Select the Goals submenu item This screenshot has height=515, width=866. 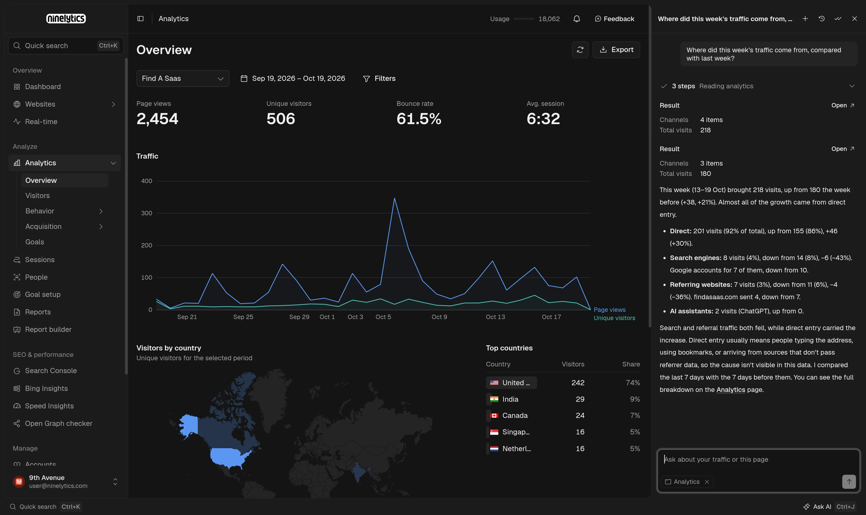(x=65, y=242)
